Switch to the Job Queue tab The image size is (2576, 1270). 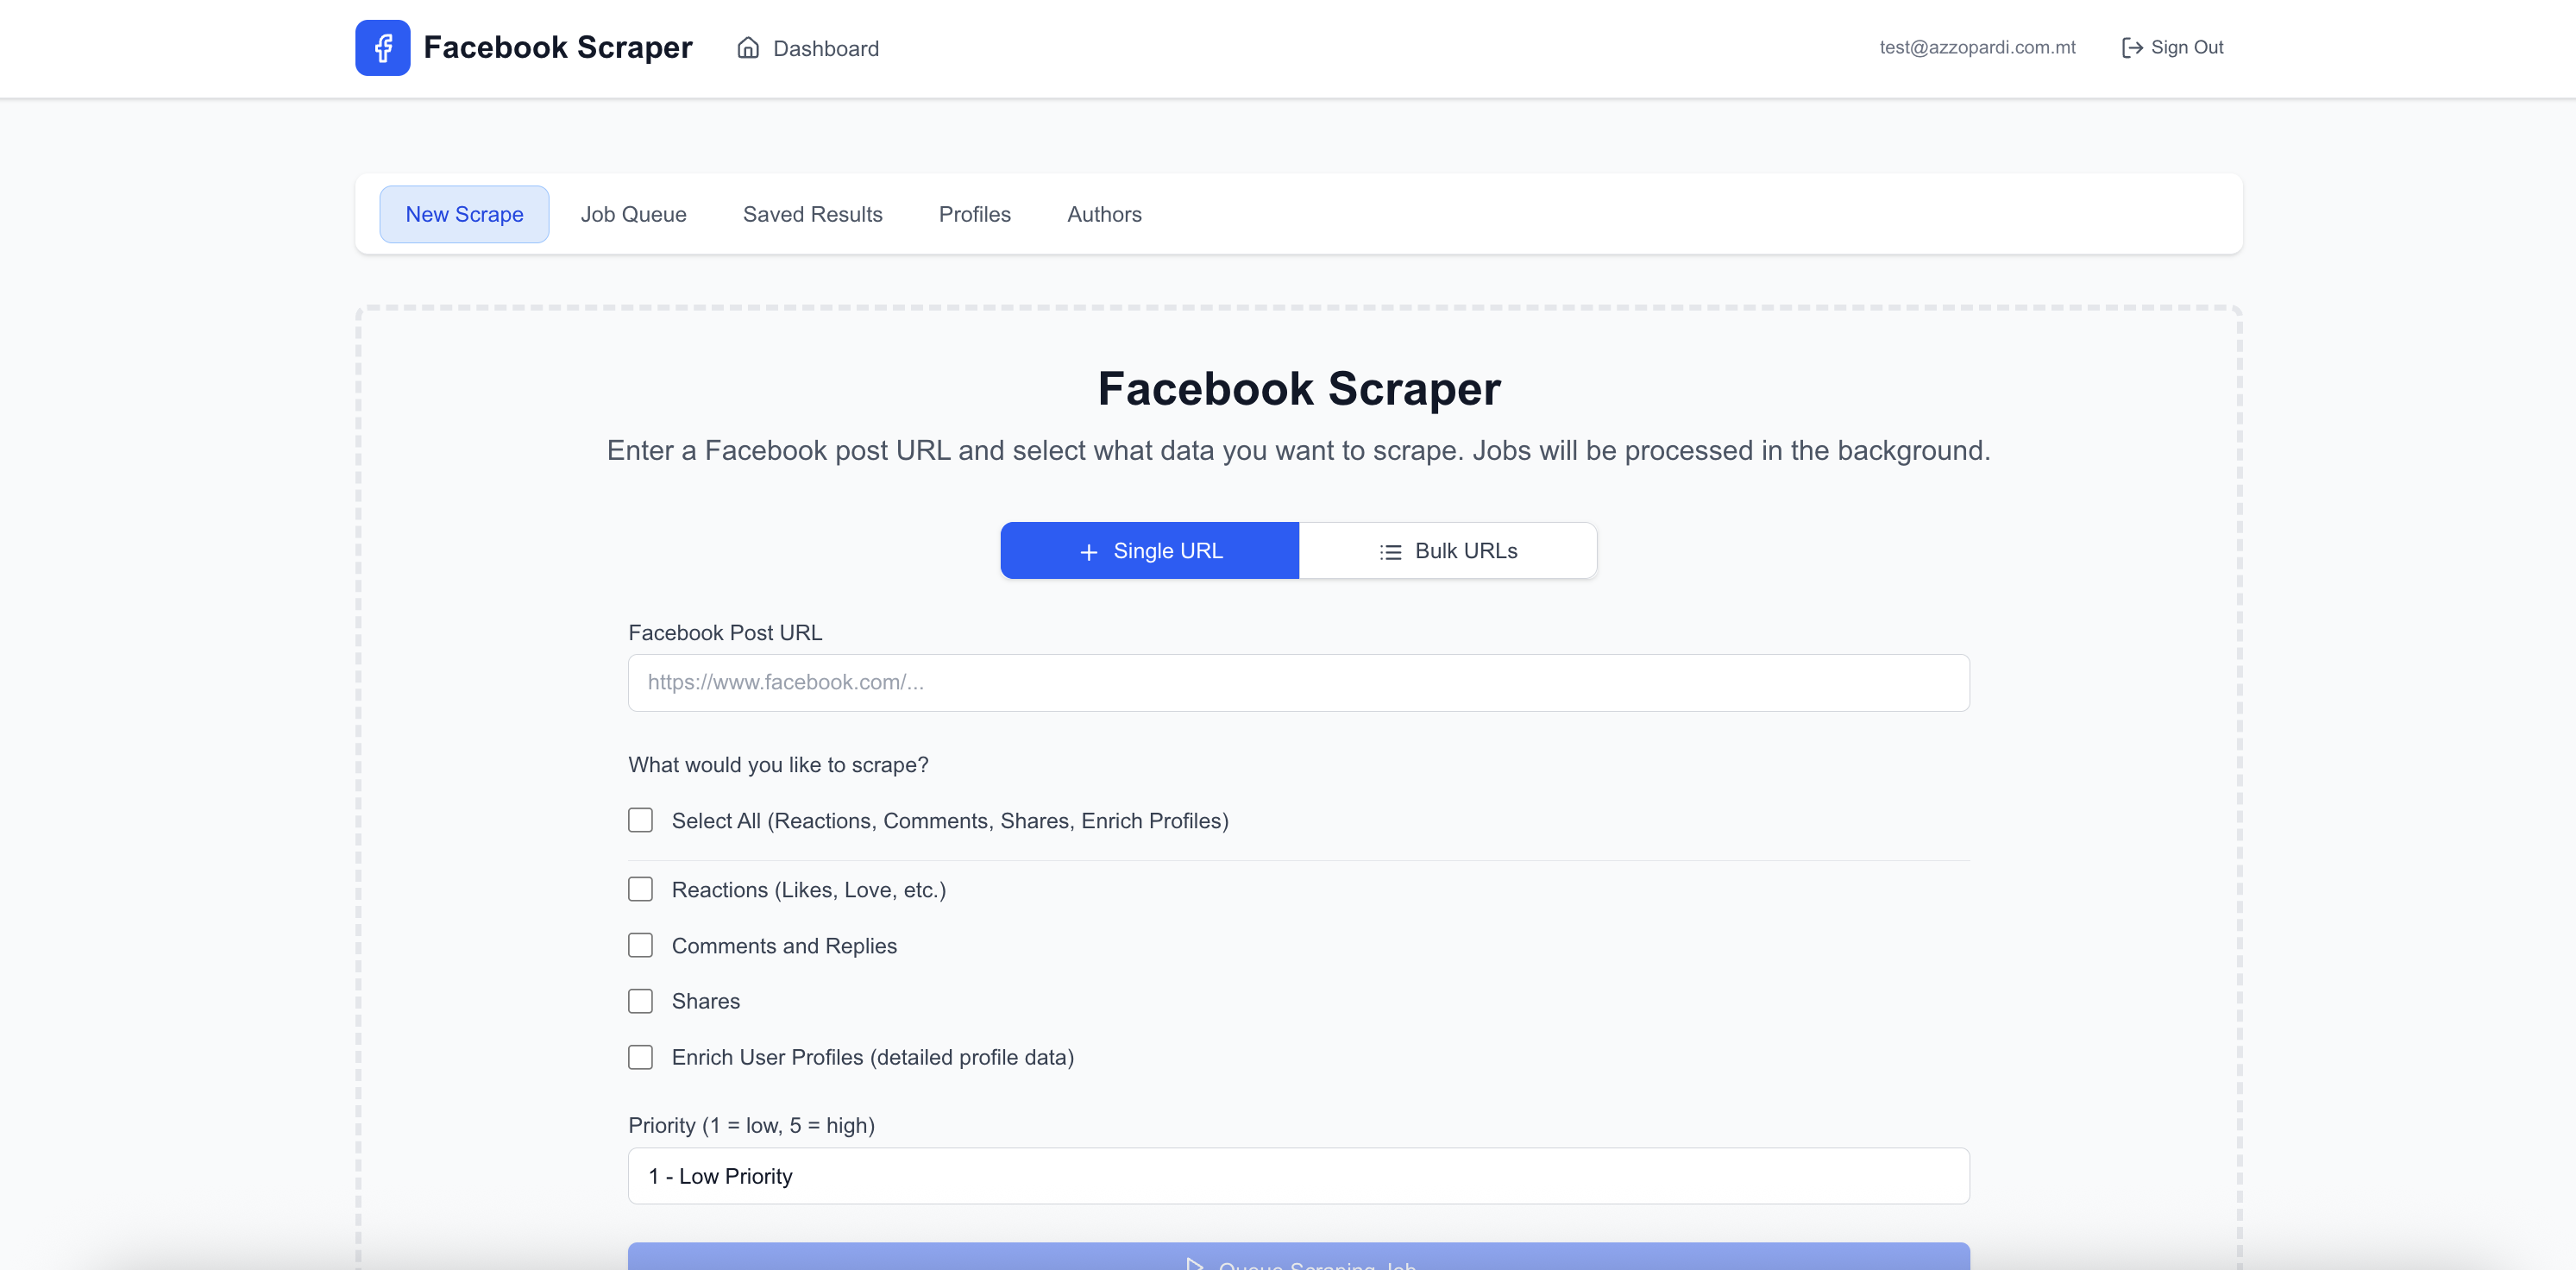633,214
